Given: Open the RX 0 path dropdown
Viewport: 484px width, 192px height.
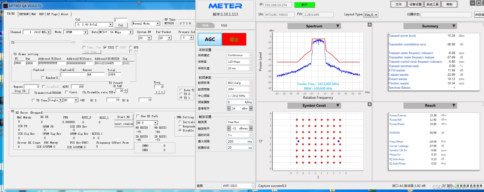Looking at the screenshot, I should point(155,122).
